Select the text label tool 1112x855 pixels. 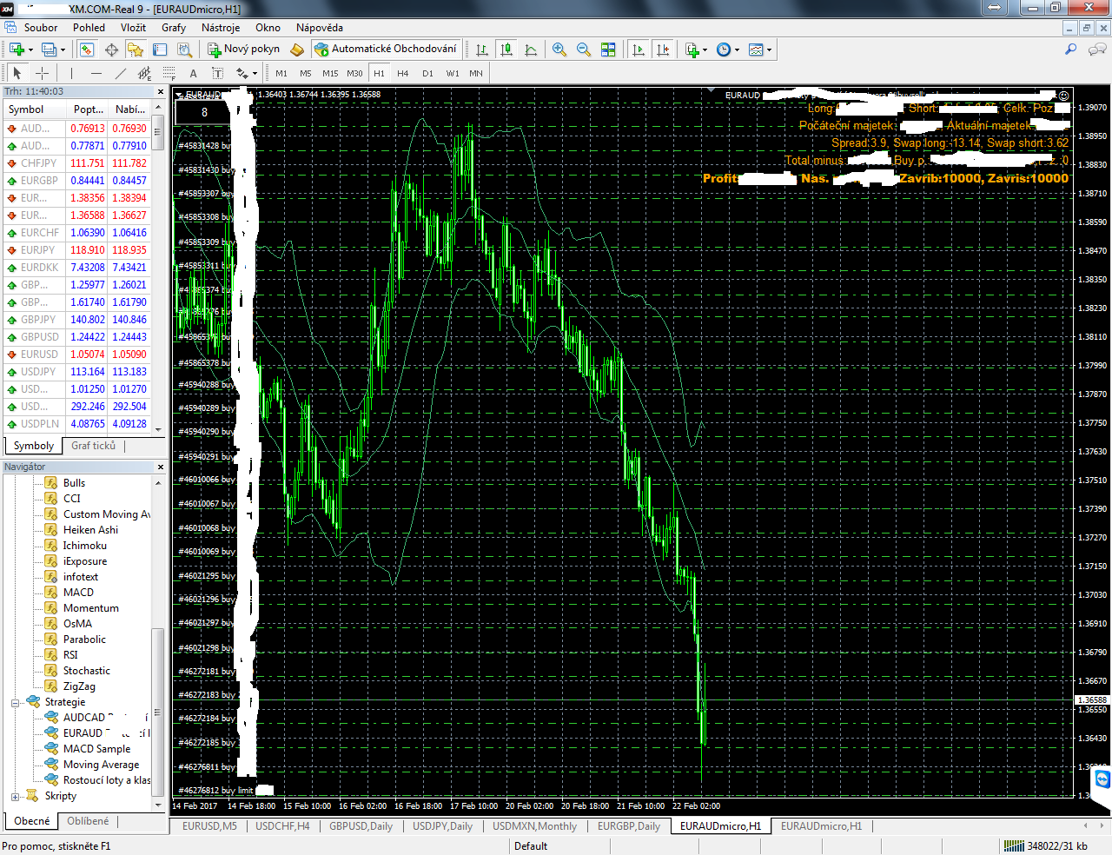217,73
